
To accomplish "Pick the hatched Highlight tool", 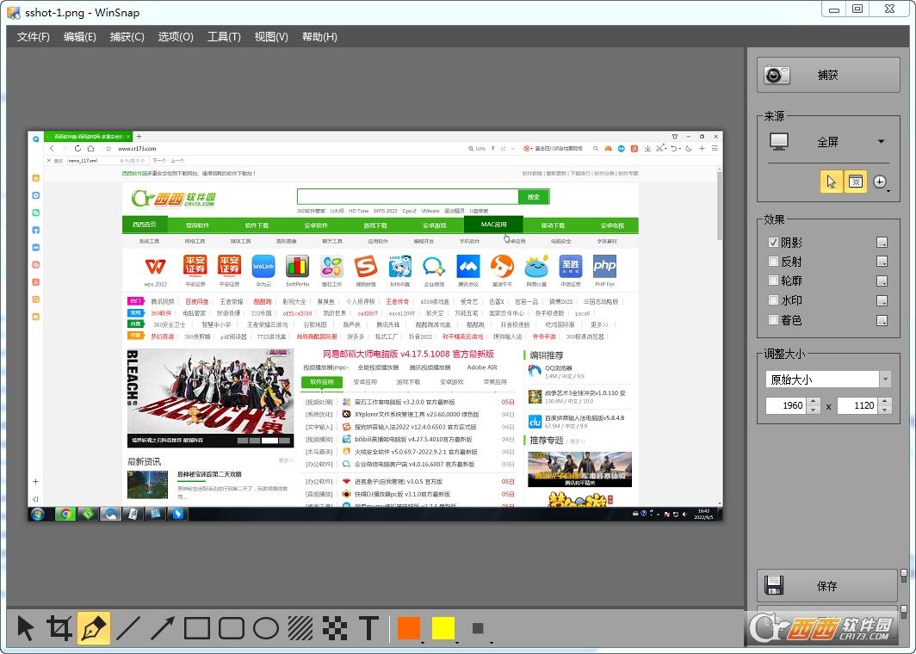I will 300,628.
